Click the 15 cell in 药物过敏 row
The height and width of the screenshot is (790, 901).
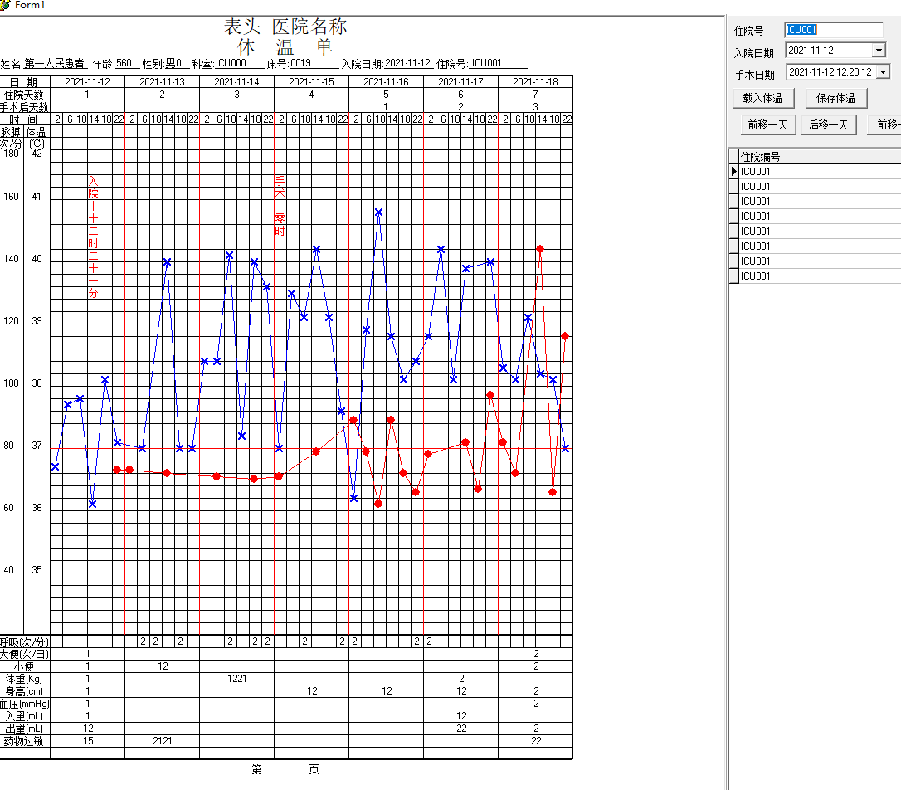(88, 740)
